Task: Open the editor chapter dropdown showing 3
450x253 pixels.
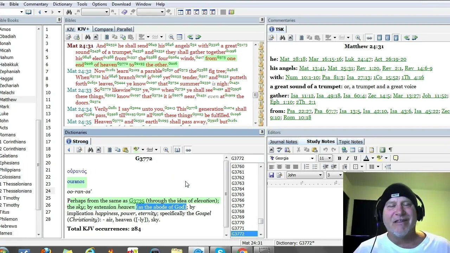Action: pyautogui.click(x=340, y=175)
